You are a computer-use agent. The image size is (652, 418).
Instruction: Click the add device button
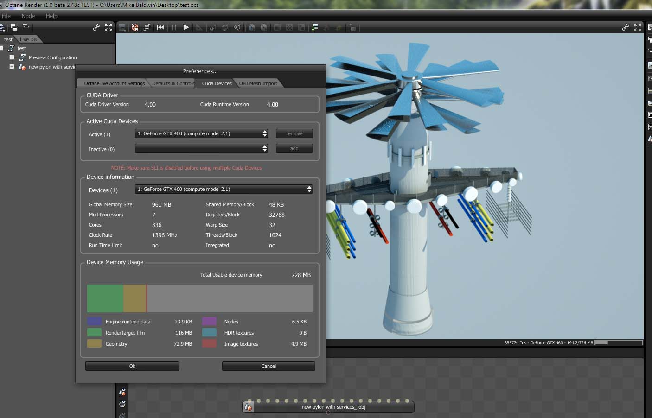(x=294, y=148)
